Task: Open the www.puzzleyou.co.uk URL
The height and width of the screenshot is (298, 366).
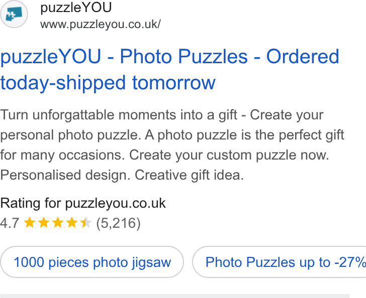Action: tap(101, 25)
